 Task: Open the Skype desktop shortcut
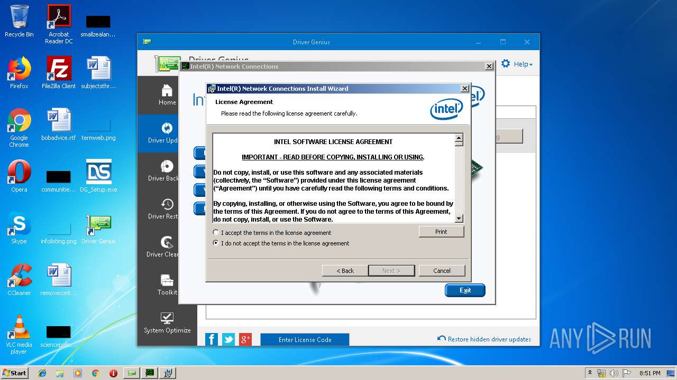point(19,228)
